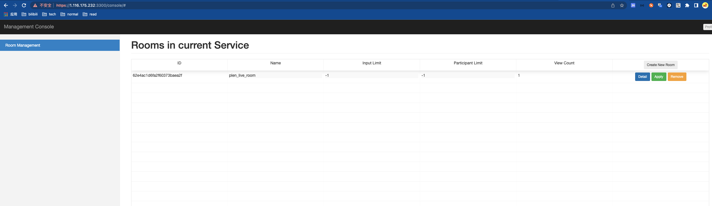The image size is (712, 206).
Task: Open the corgi profile avatar menu
Action: tap(705, 5)
